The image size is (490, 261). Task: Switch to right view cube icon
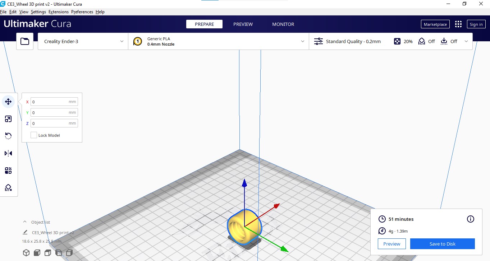[69, 253]
